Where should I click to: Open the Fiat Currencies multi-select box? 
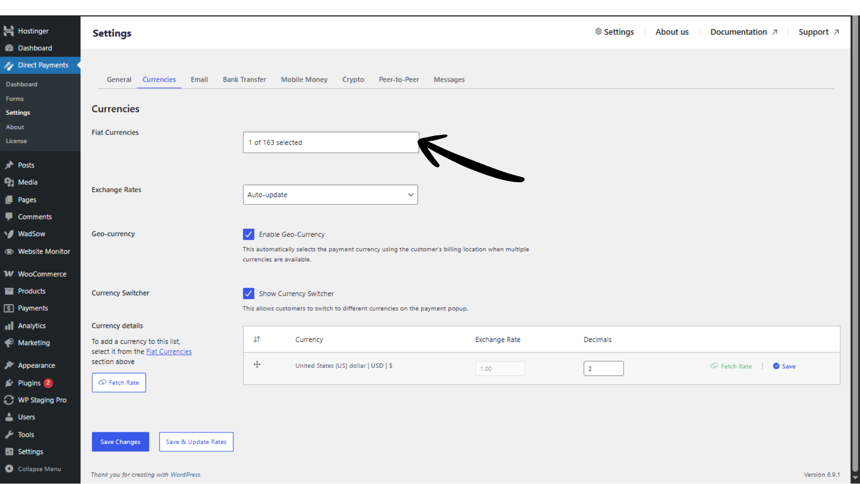[x=331, y=143]
